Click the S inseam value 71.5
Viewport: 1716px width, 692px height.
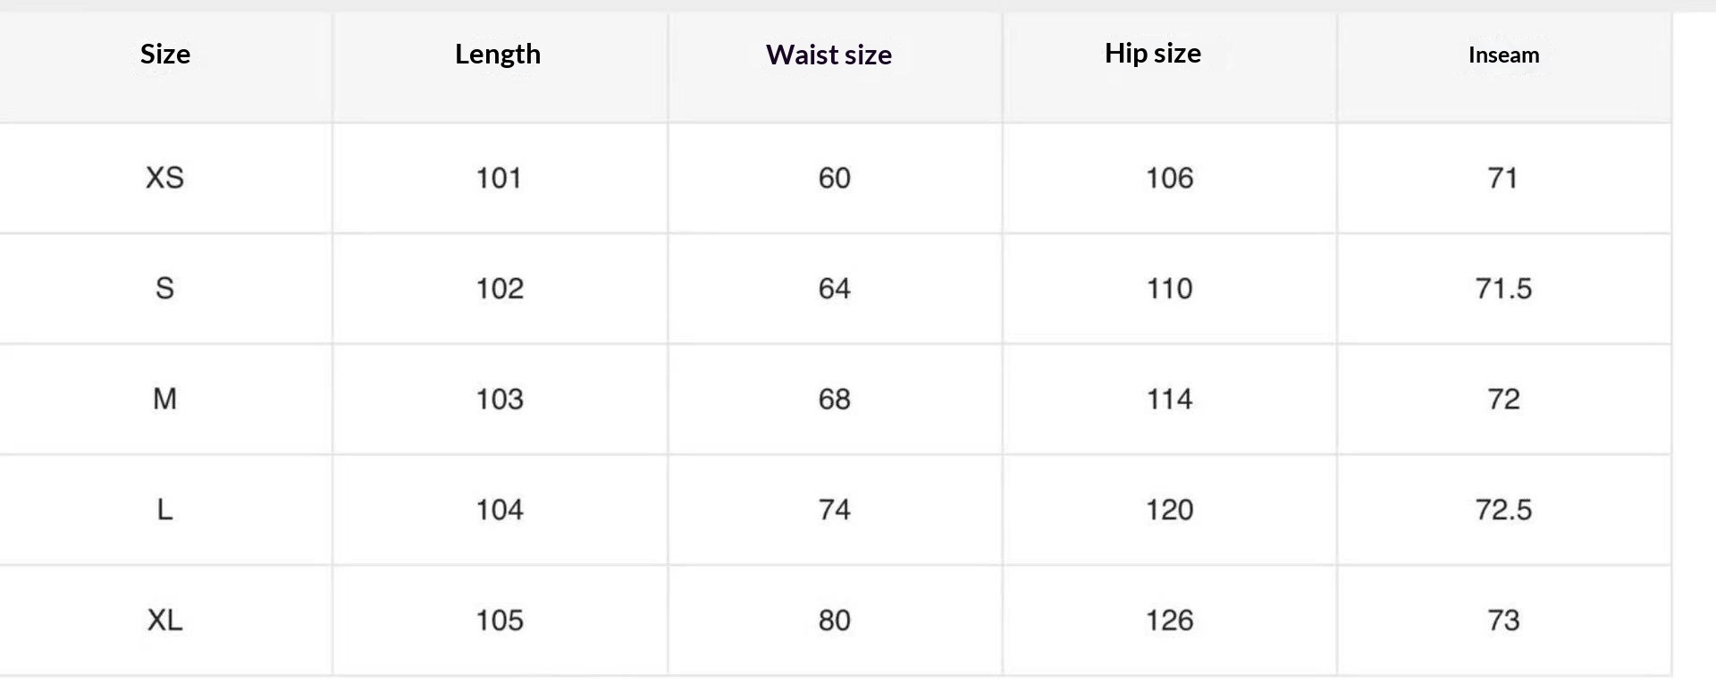click(1503, 289)
